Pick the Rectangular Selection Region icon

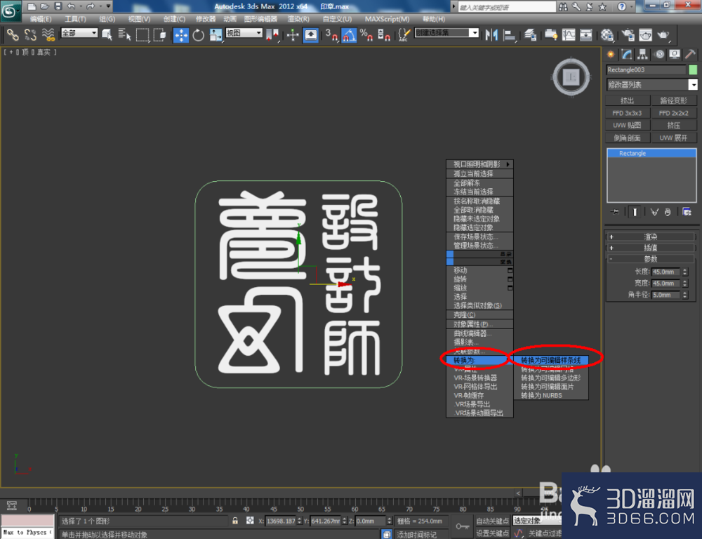pyautogui.click(x=143, y=34)
